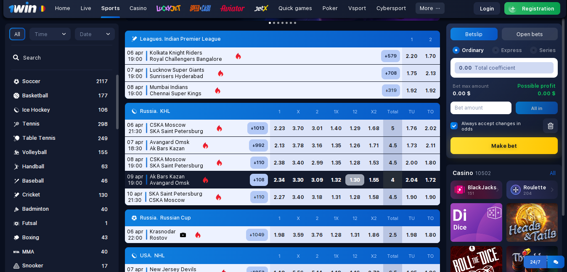Screen dimensions: 567x272
Task: Open the Futsal icon
Action: click(16, 223)
